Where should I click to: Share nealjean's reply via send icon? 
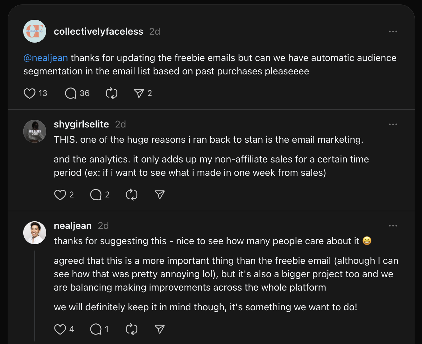point(159,329)
